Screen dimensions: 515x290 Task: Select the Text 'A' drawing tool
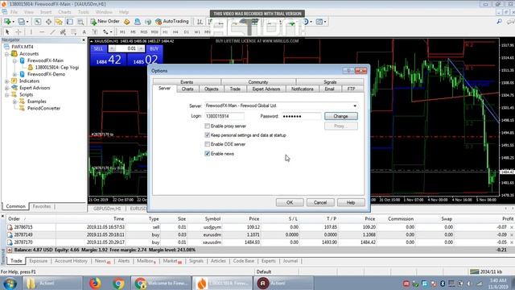click(x=84, y=32)
